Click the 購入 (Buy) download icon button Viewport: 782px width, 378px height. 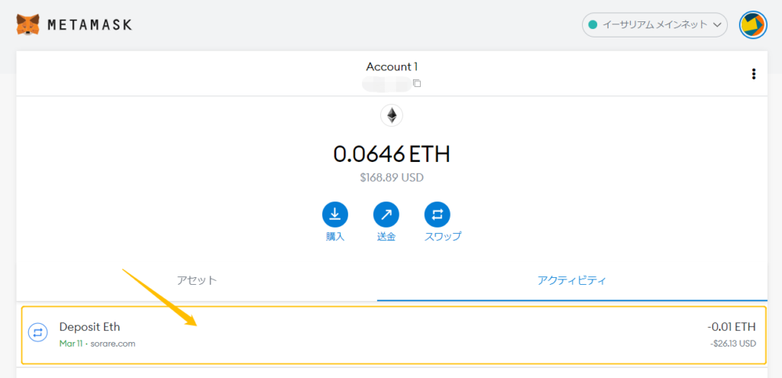coord(335,215)
